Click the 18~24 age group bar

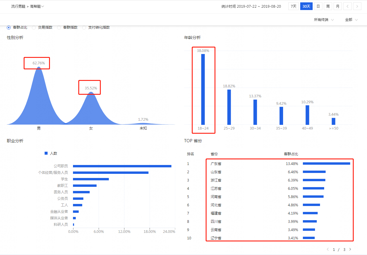pyautogui.click(x=203, y=89)
